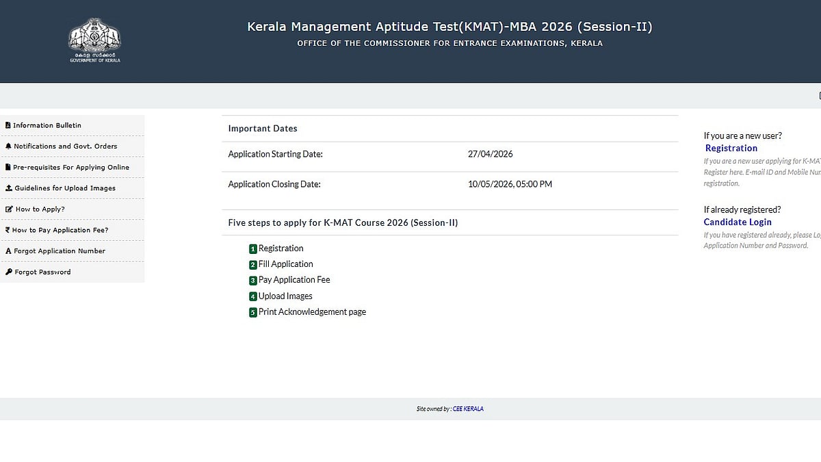821x462 pixels.
Task: Select Forgot Password in sidebar
Action: 72,272
